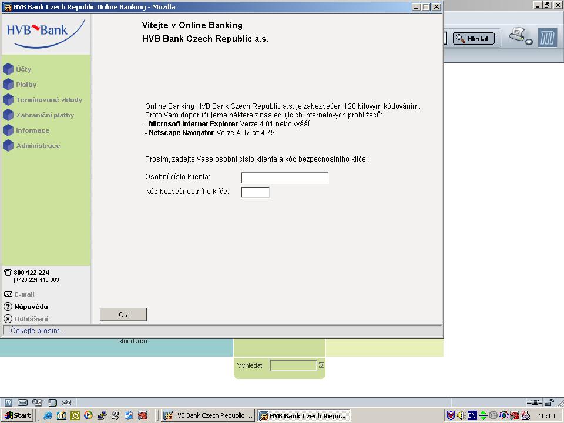Image resolution: width=564 pixels, height=423 pixels.
Task: Click the Informace cube icon
Action: coord(8,130)
